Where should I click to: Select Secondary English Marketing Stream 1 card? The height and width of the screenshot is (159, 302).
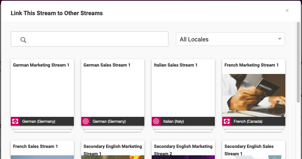tap(113, 150)
